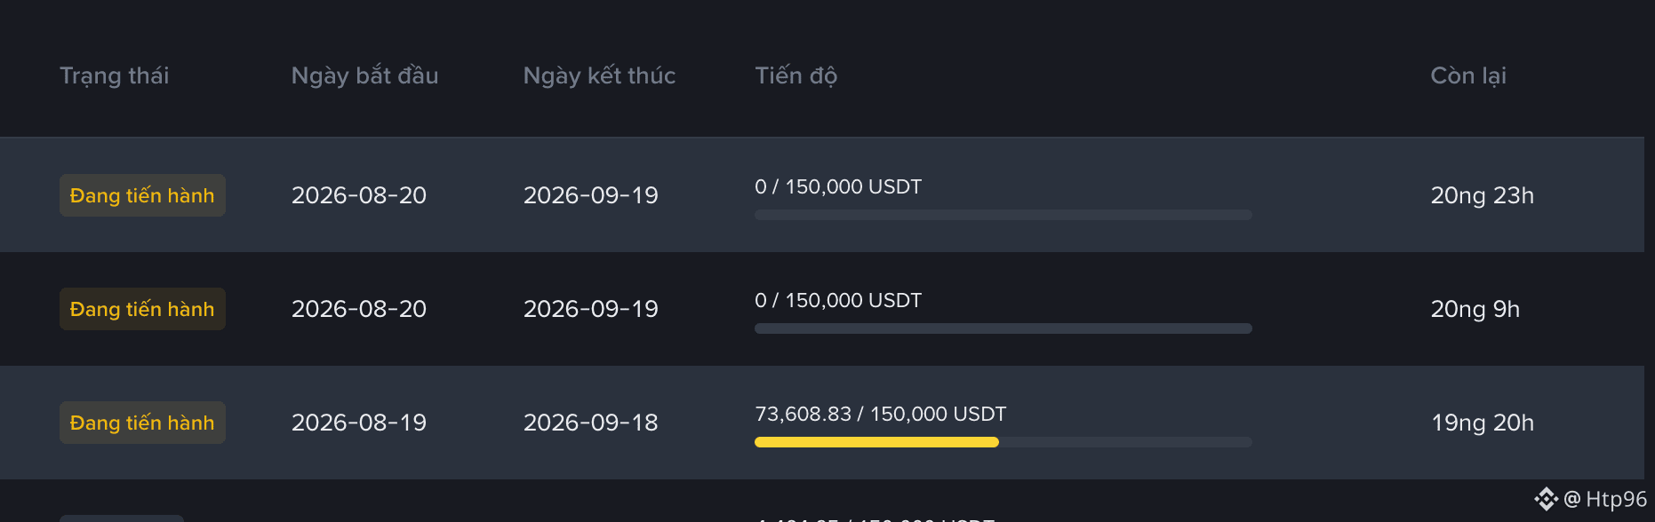Click the 19ng 20h remaining time
The height and width of the screenshot is (522, 1655).
tap(1482, 423)
